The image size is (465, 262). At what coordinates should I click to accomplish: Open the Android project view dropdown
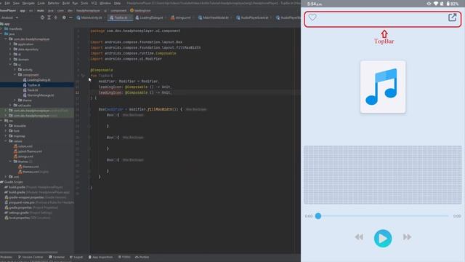(x=9, y=17)
